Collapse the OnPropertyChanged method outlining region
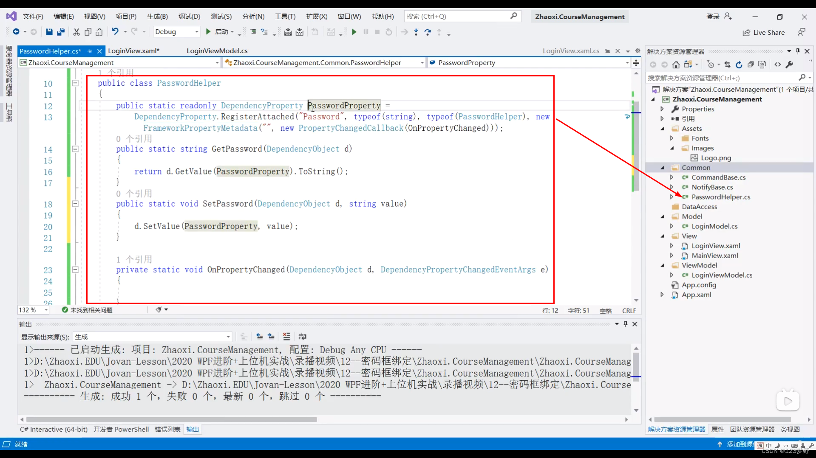This screenshot has width=816, height=458. (75, 270)
